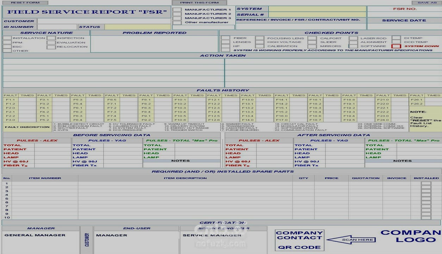
Task: Check the INSPECTION box
Action: [x=51, y=38]
